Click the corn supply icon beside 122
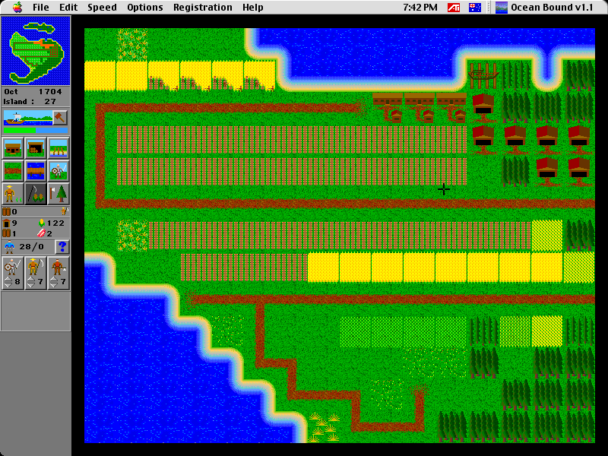 (42, 223)
